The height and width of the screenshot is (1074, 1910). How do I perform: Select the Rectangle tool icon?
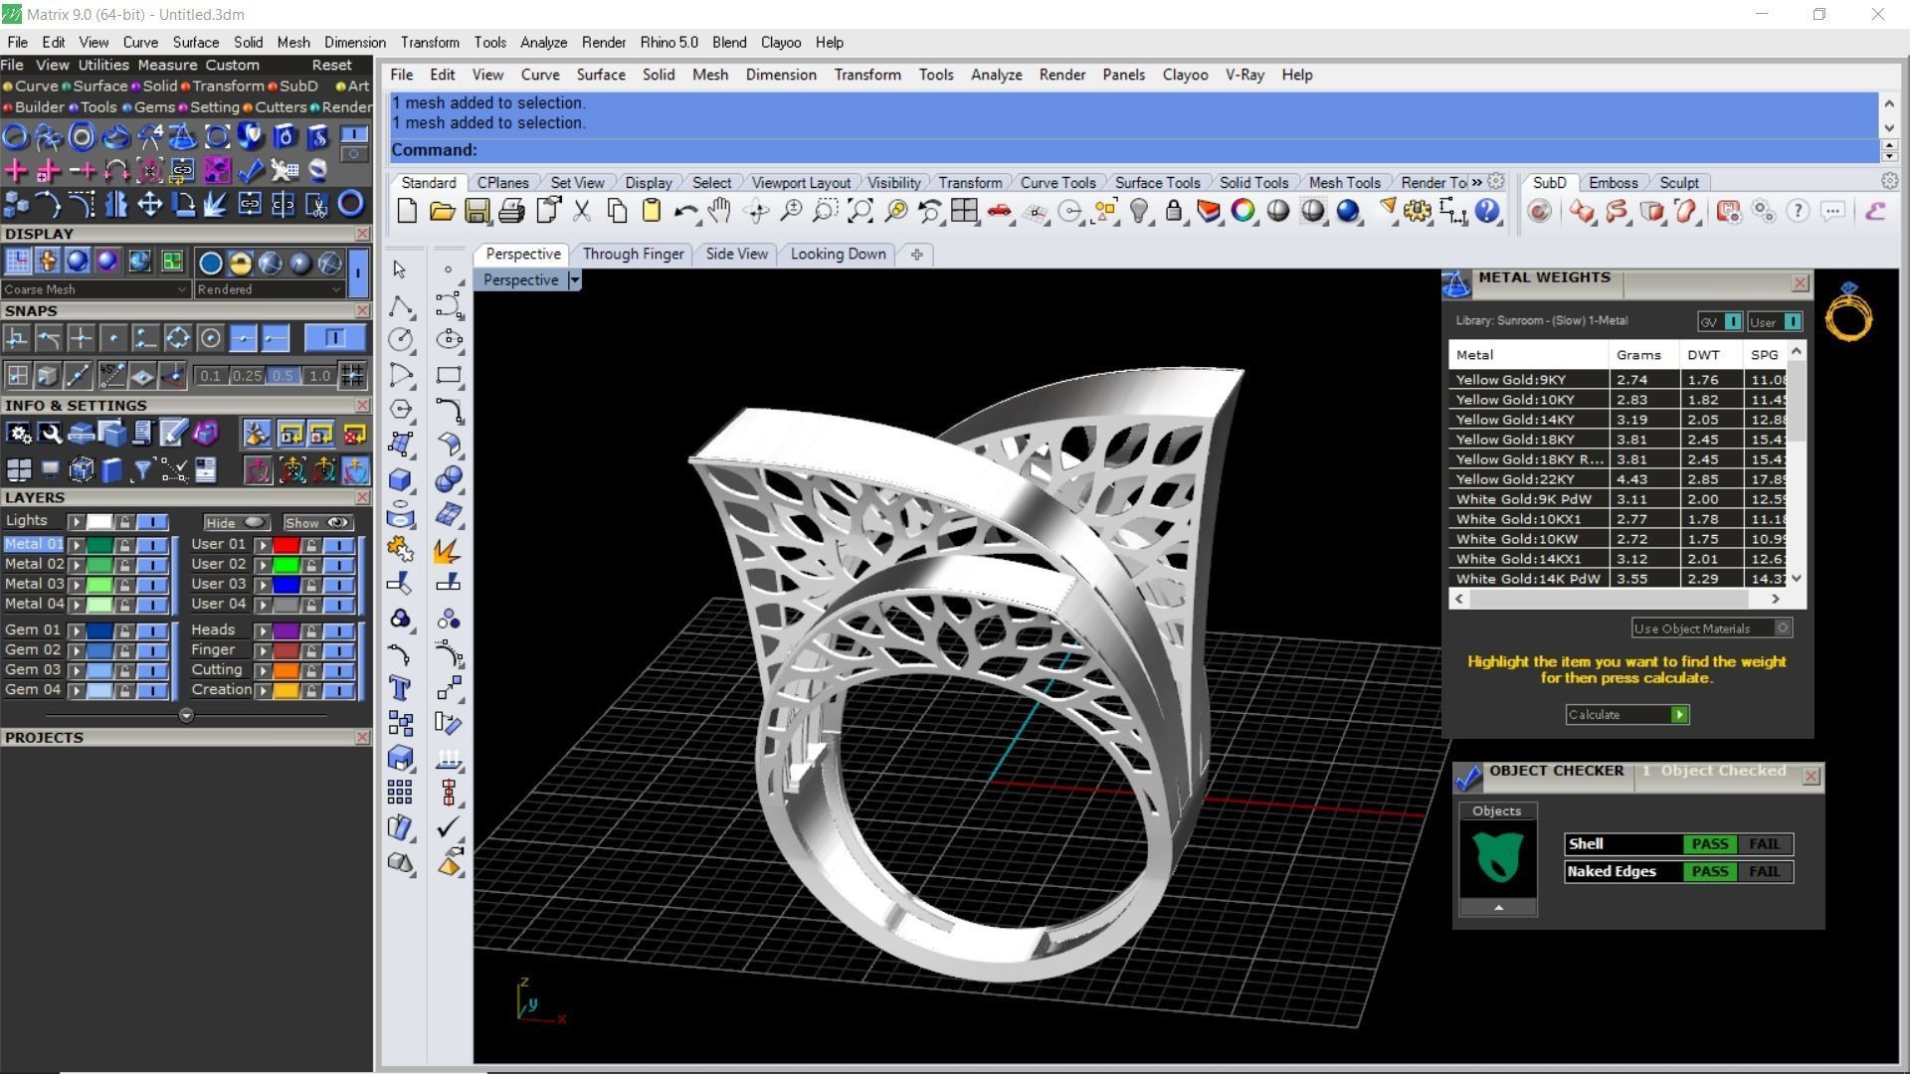click(449, 375)
